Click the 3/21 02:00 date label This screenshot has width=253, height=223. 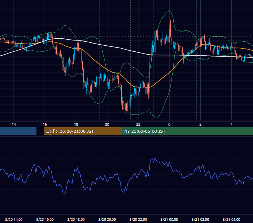[201, 219]
